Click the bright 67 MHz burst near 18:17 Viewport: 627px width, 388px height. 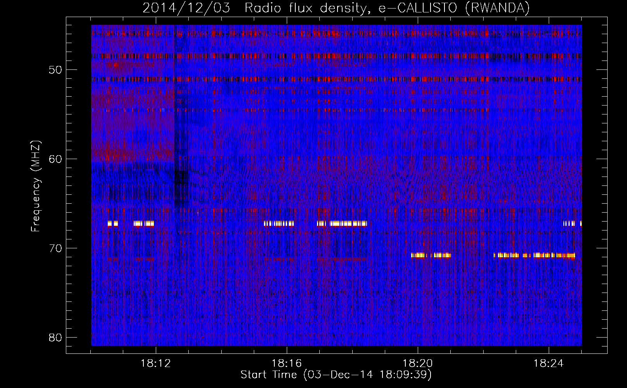click(342, 223)
